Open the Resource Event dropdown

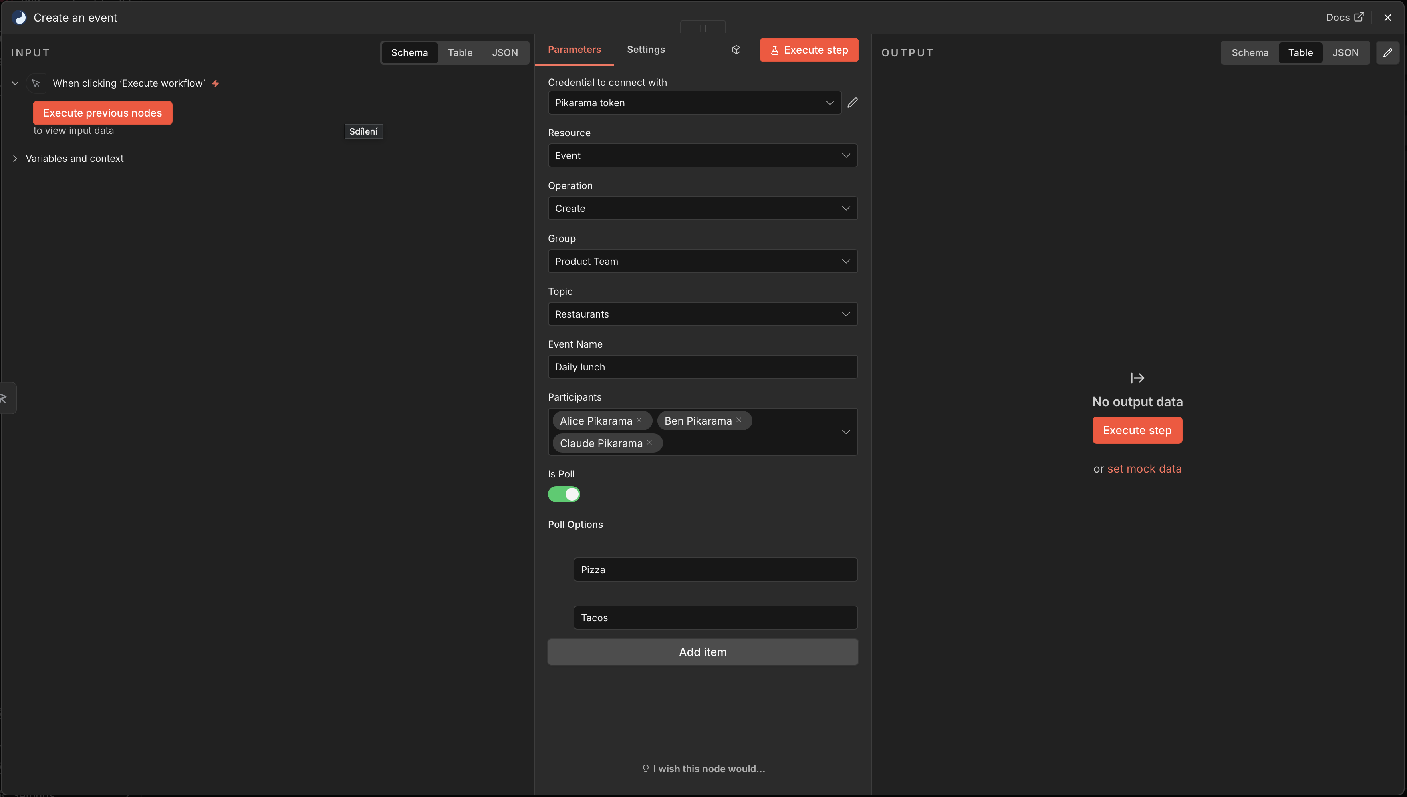702,155
